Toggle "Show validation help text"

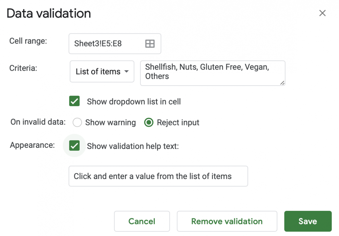click(74, 145)
